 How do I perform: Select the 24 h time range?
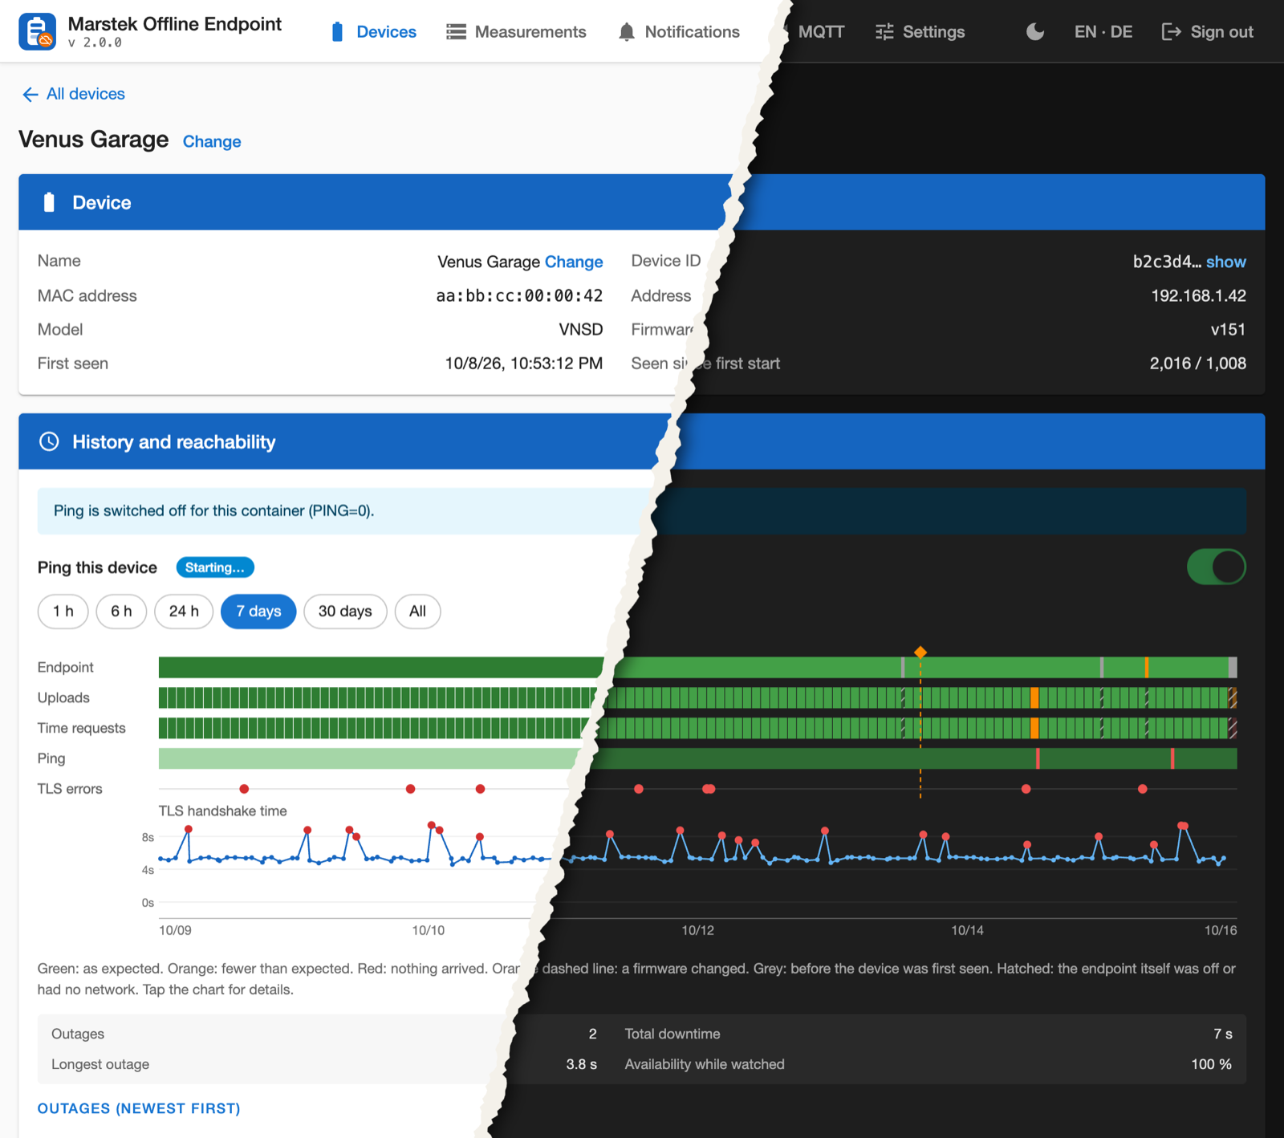(184, 612)
